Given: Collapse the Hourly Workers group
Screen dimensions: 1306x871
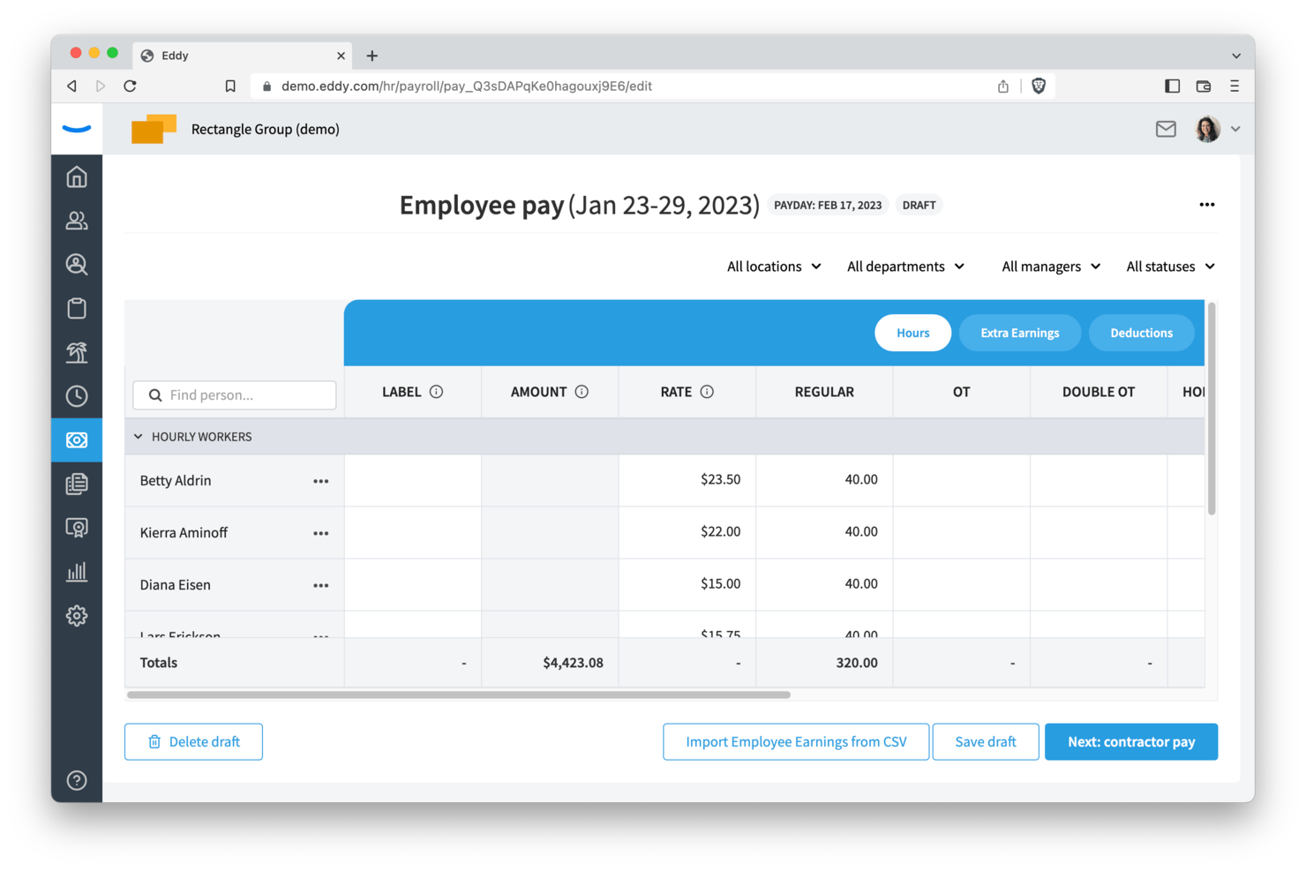Looking at the screenshot, I should [138, 437].
